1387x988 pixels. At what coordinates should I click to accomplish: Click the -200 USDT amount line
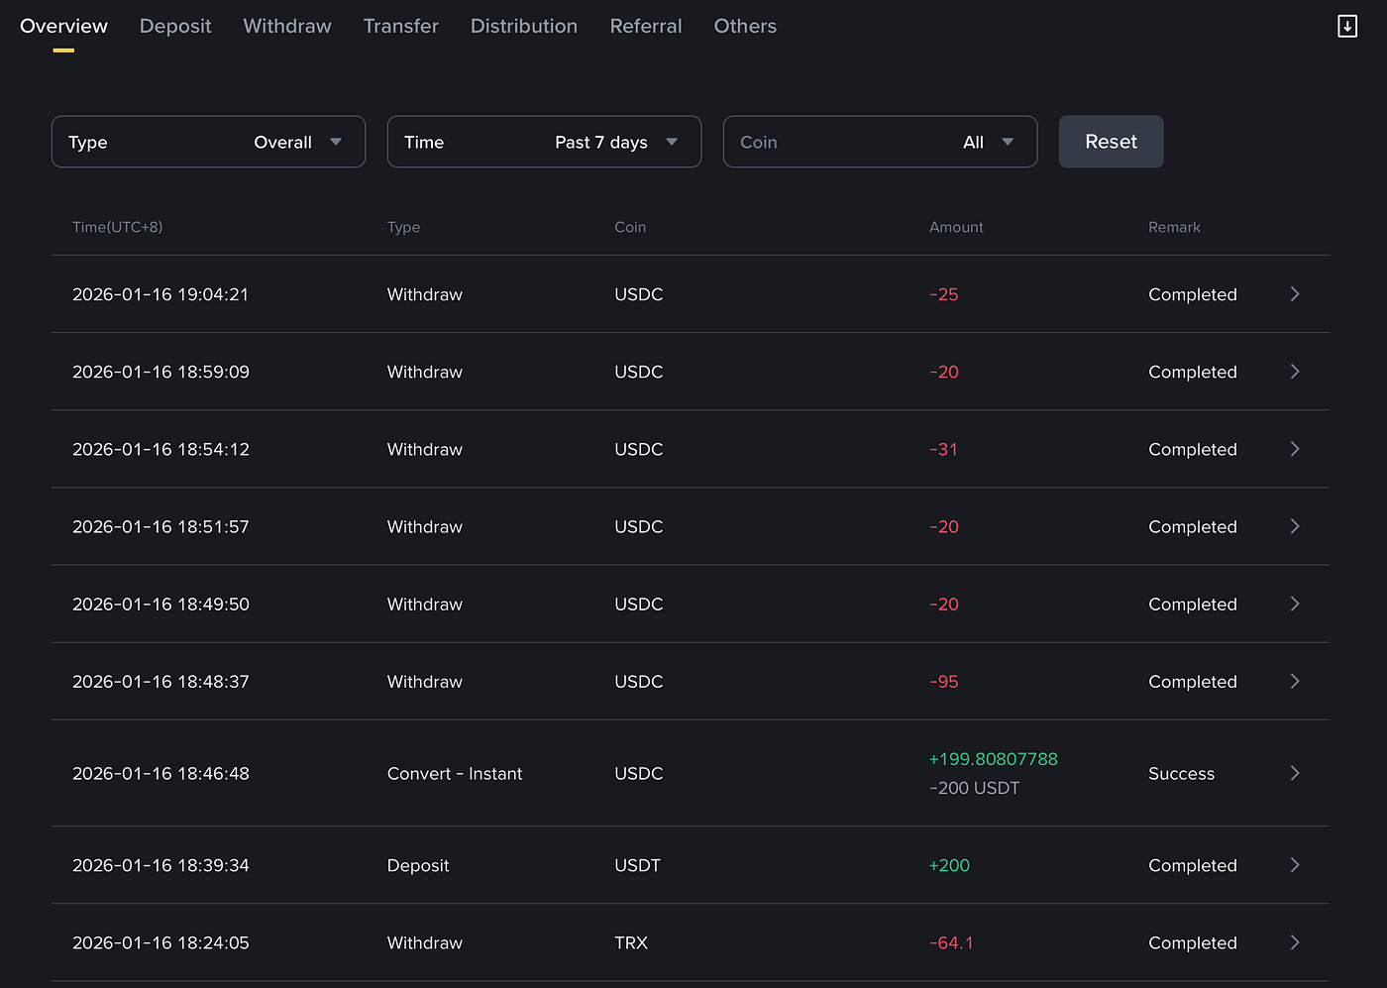tap(975, 788)
